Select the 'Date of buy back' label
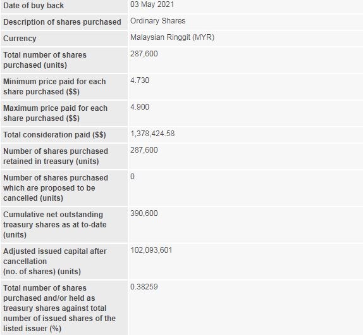 (x=34, y=6)
